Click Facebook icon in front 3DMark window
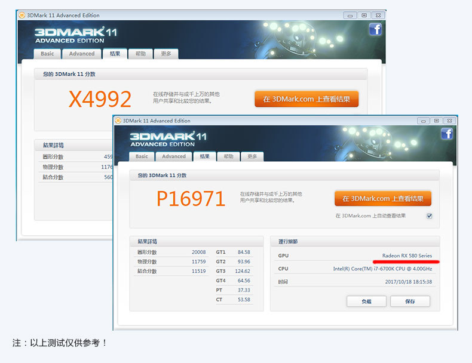 [x=447, y=134]
